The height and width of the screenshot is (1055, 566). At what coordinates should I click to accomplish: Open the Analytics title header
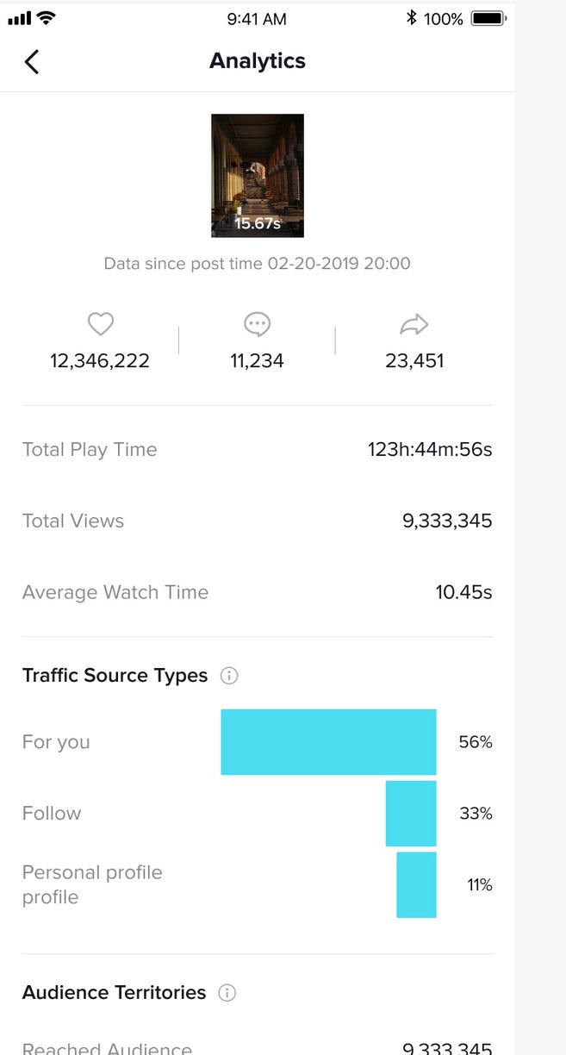(x=257, y=60)
